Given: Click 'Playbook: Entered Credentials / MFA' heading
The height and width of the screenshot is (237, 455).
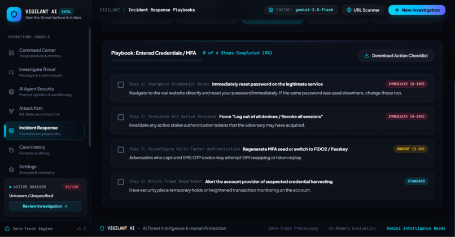Looking at the screenshot, I should point(154,53).
